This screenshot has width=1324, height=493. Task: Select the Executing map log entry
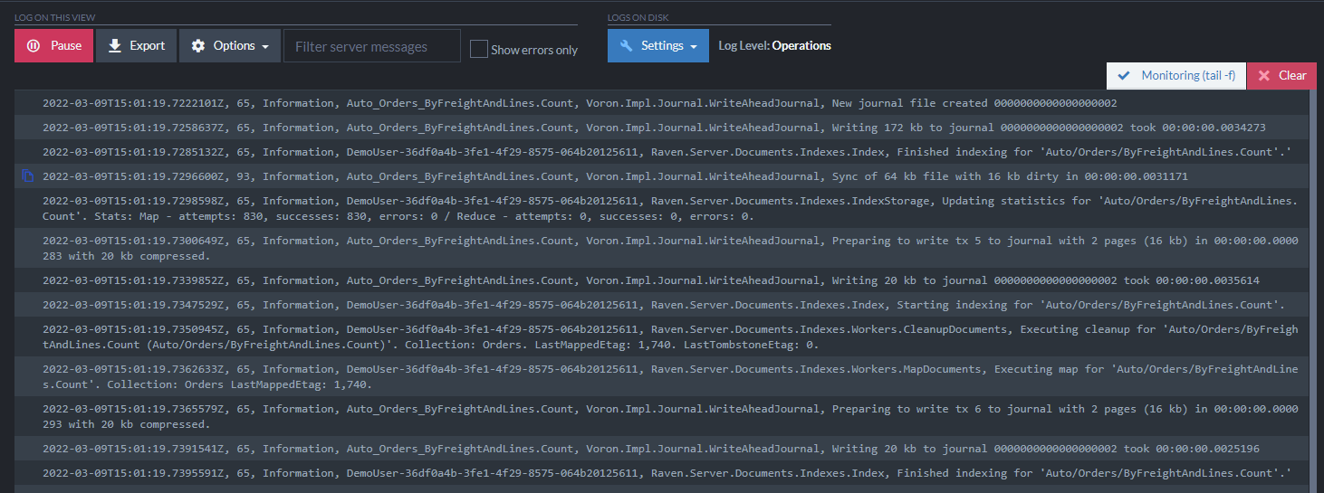click(662, 377)
